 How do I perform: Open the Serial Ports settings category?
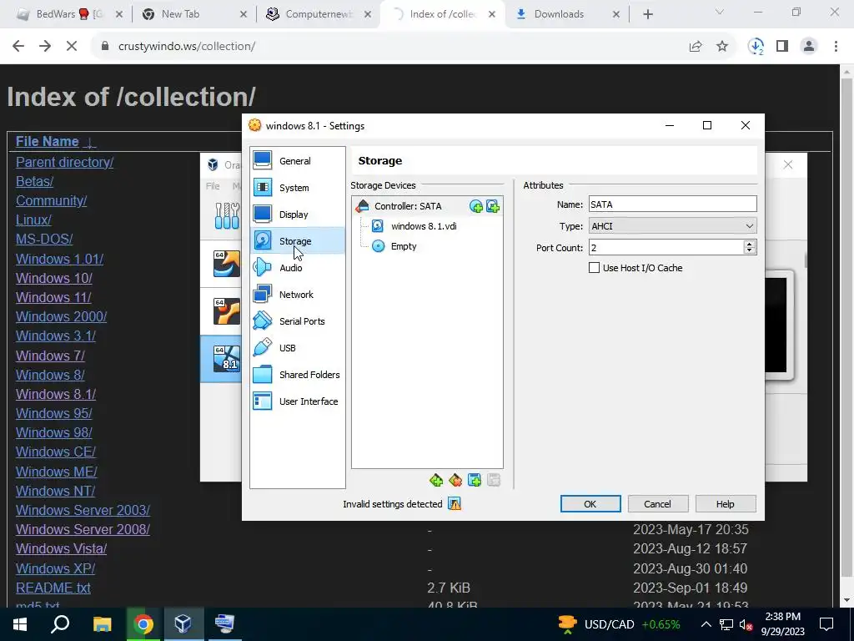[298, 321]
